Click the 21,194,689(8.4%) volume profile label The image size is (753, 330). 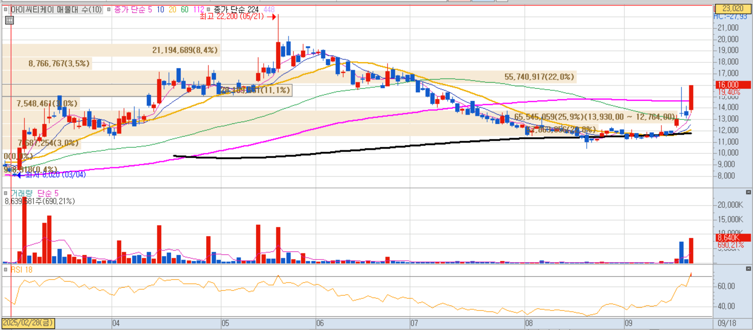185,50
